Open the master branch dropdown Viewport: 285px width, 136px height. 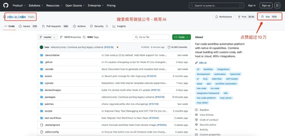[47, 37]
